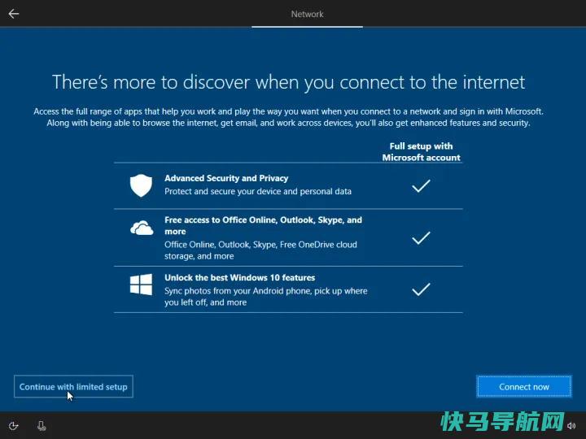Viewport: 586px width, 439px height.
Task: Click checkmark beside Unlock the best Windows 10 features
Action: (x=421, y=289)
